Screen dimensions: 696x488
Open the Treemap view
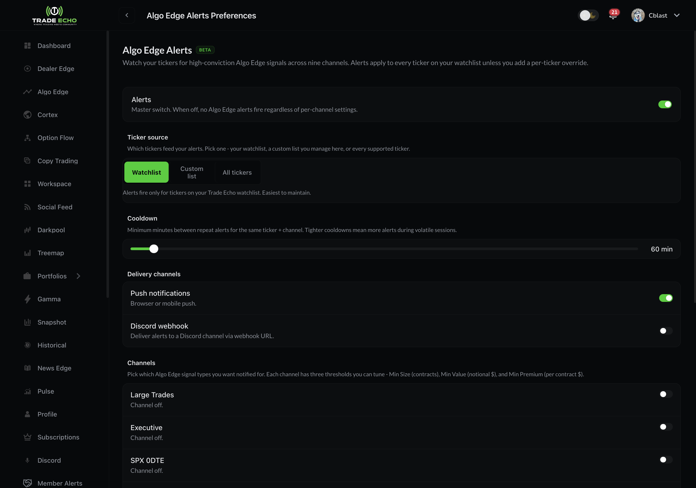pyautogui.click(x=51, y=253)
